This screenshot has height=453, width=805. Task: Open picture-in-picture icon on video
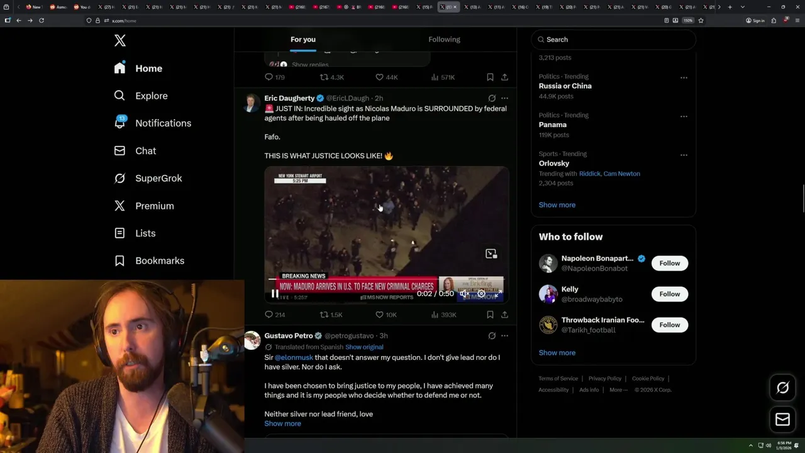(491, 254)
